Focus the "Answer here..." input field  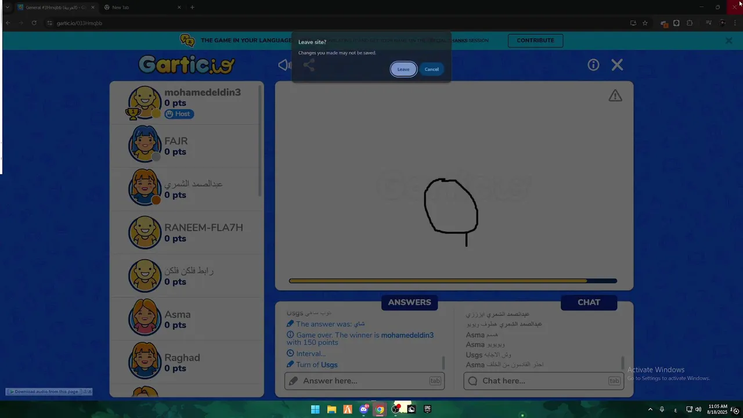click(x=365, y=381)
